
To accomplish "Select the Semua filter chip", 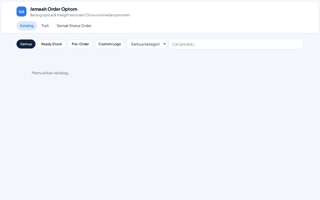I will click(26, 44).
